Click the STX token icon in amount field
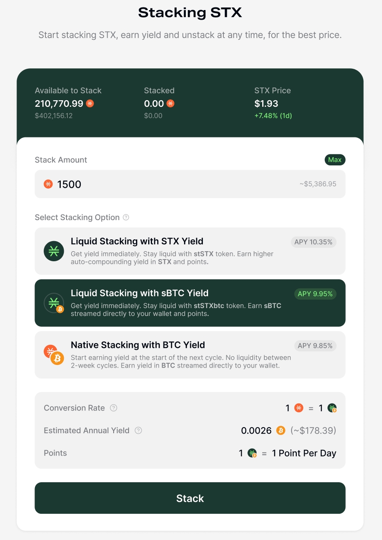Image resolution: width=382 pixels, height=540 pixels. (48, 184)
